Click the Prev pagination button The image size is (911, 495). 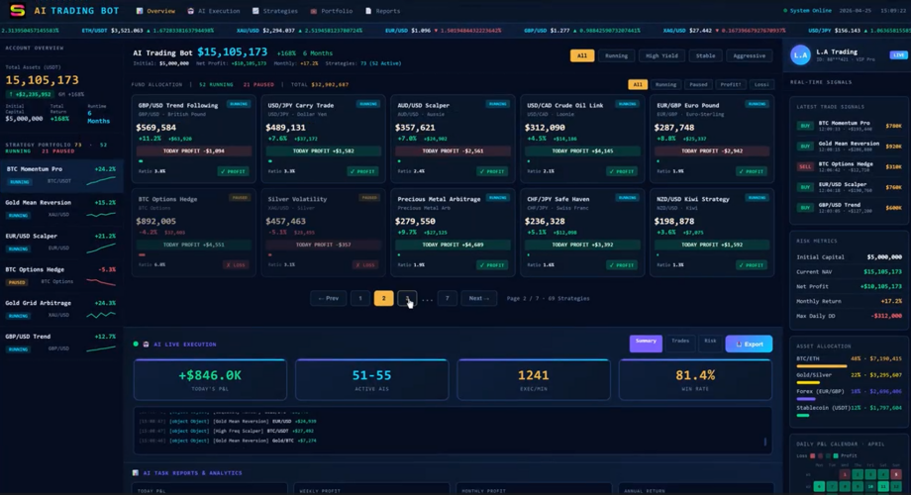329,299
